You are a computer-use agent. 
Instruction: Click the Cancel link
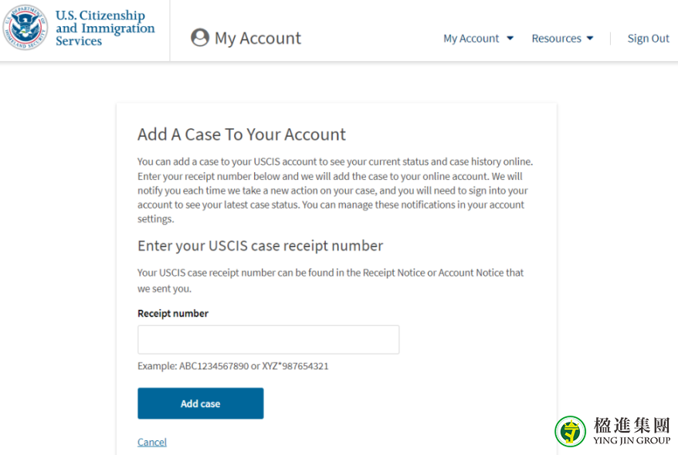(152, 442)
